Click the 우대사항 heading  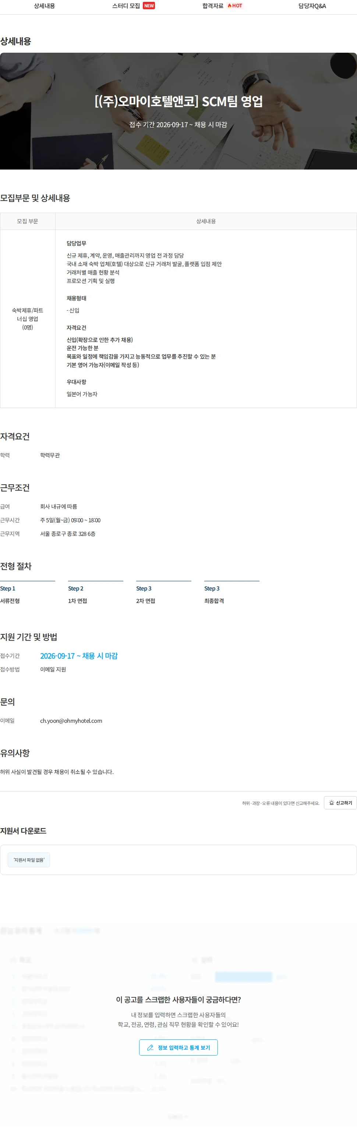tap(77, 381)
